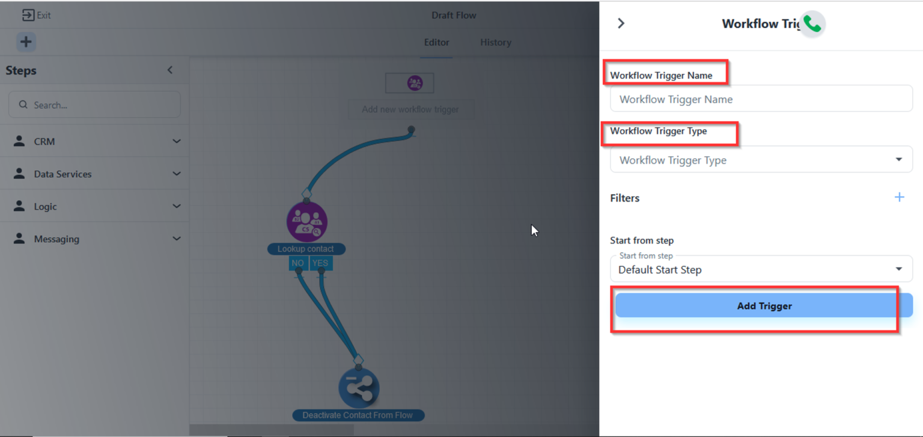Click Add new workflow trigger
This screenshot has height=437, width=923.
[x=410, y=109]
